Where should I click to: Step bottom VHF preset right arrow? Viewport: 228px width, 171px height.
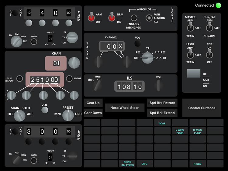[54, 163]
